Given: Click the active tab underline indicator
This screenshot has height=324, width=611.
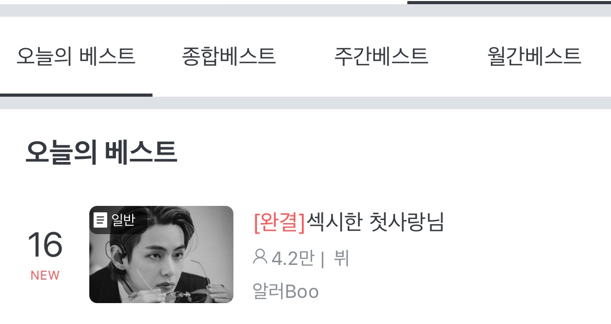Looking at the screenshot, I should 76,95.
